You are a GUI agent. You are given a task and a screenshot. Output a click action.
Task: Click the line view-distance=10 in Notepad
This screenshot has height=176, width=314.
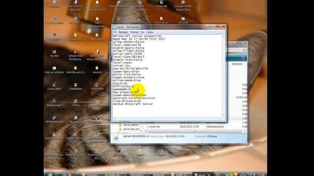(x=127, y=101)
